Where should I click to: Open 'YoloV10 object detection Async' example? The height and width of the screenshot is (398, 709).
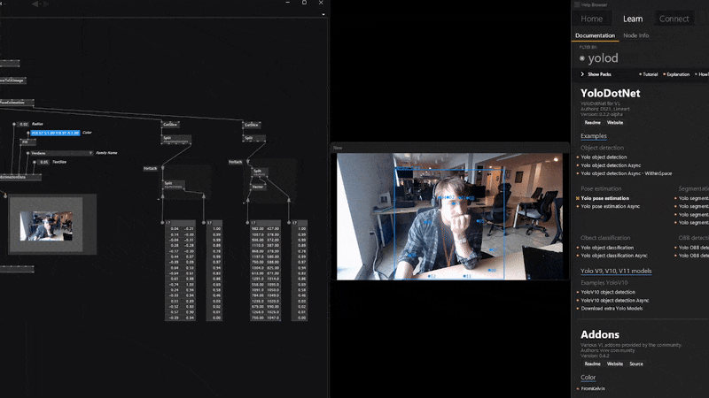click(614, 301)
